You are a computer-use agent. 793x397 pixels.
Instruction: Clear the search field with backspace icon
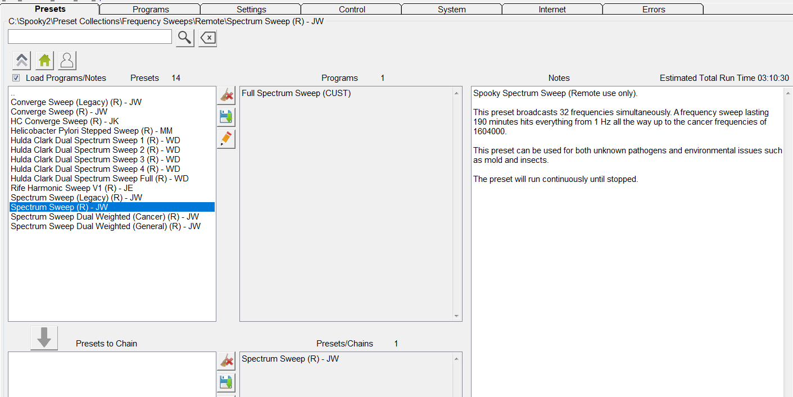coord(207,38)
